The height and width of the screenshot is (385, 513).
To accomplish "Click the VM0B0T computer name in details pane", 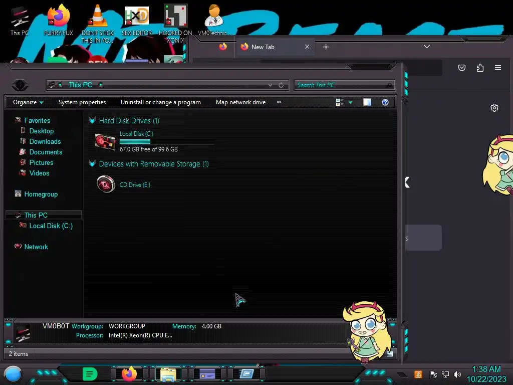I will [x=56, y=326].
